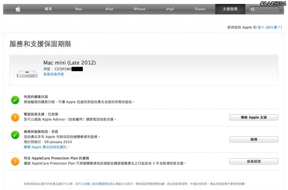Click the Mac mini (Late 2012) title

tap(69, 63)
